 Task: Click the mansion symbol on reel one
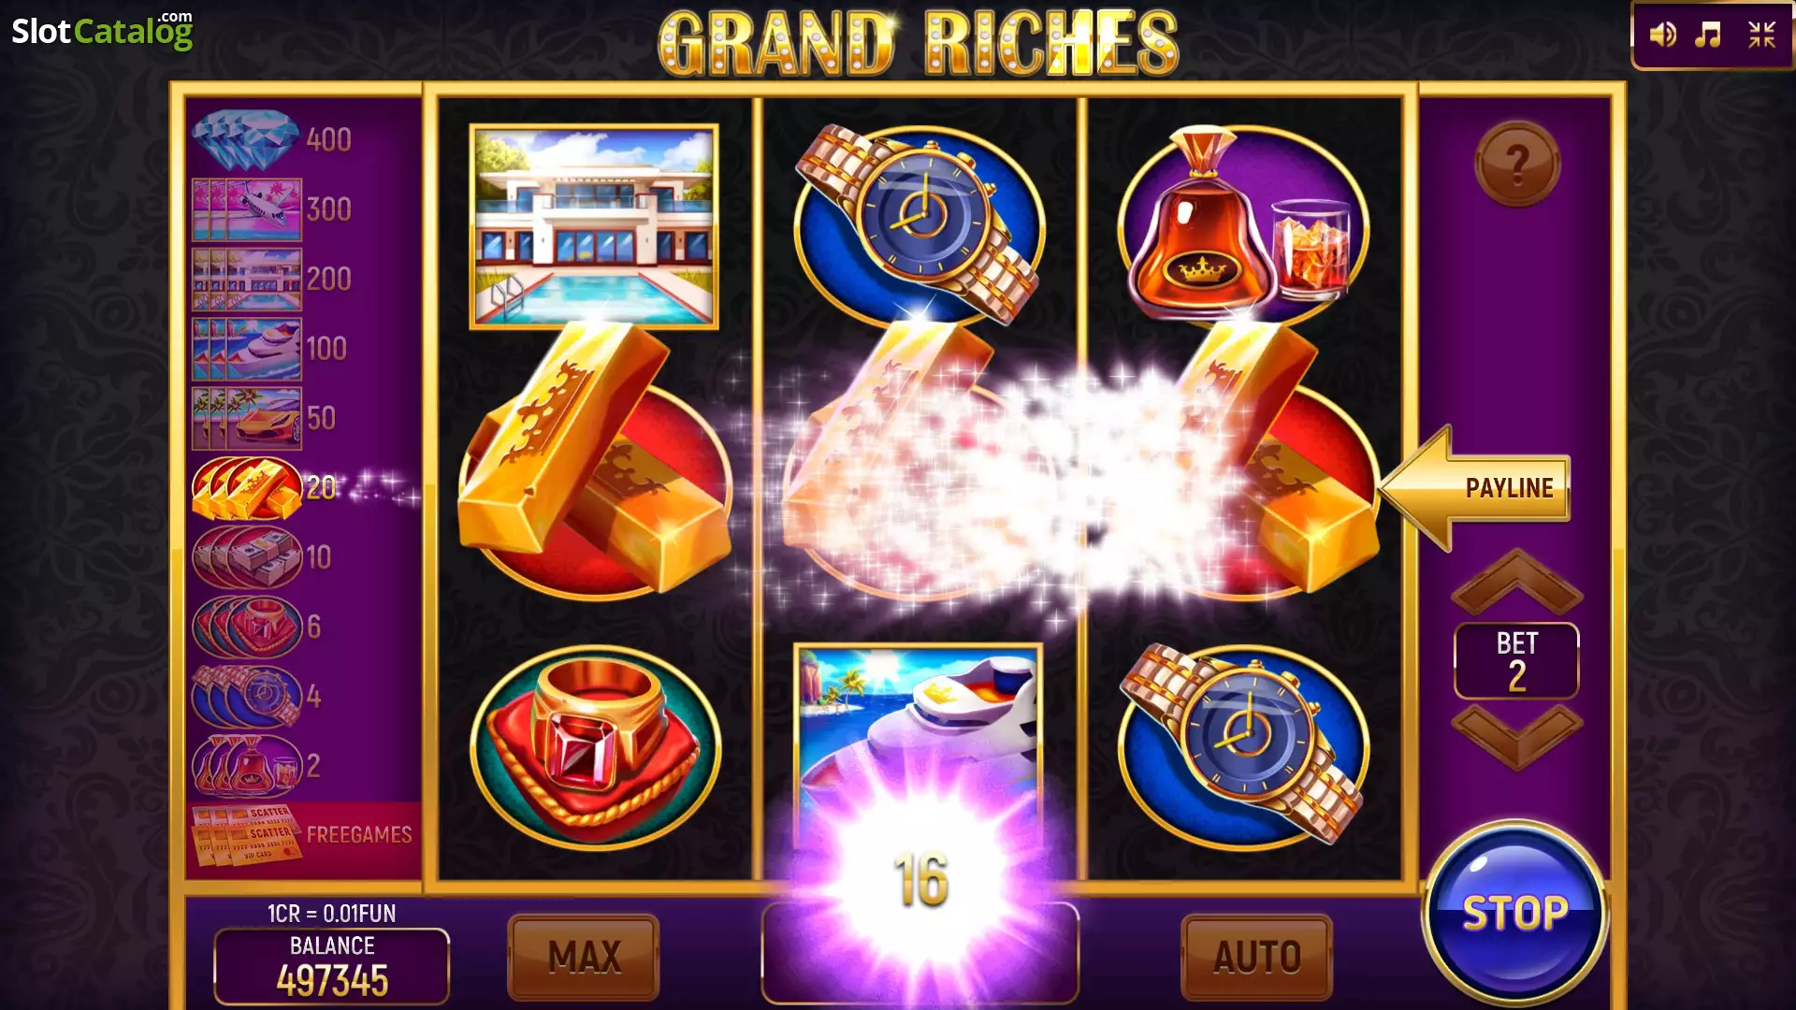(x=594, y=226)
